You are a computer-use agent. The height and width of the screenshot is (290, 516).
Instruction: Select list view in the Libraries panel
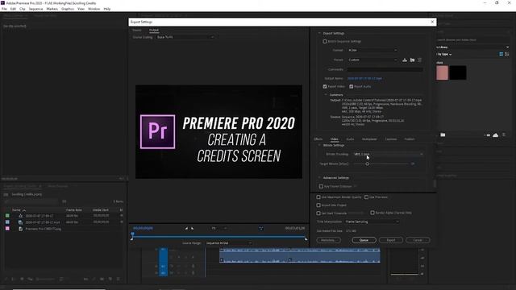click(507, 54)
